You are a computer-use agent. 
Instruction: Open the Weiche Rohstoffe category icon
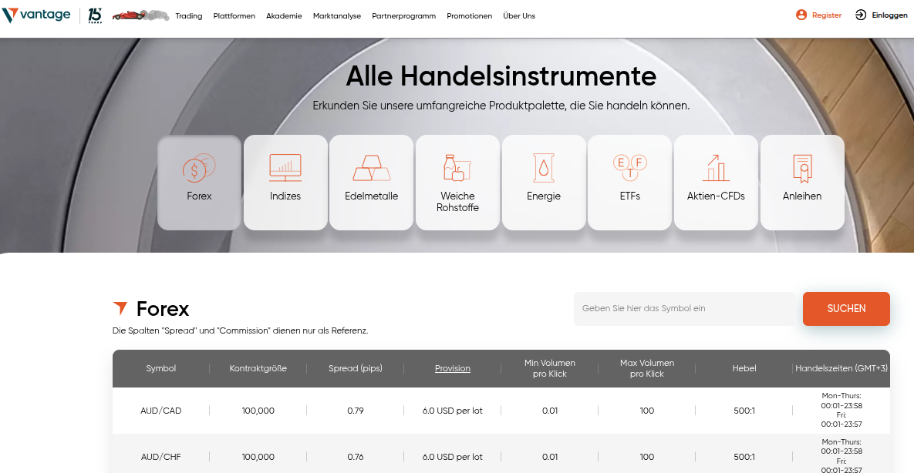tap(457, 168)
